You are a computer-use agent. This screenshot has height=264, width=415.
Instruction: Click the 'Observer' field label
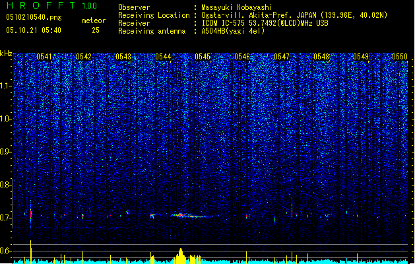tap(134, 7)
